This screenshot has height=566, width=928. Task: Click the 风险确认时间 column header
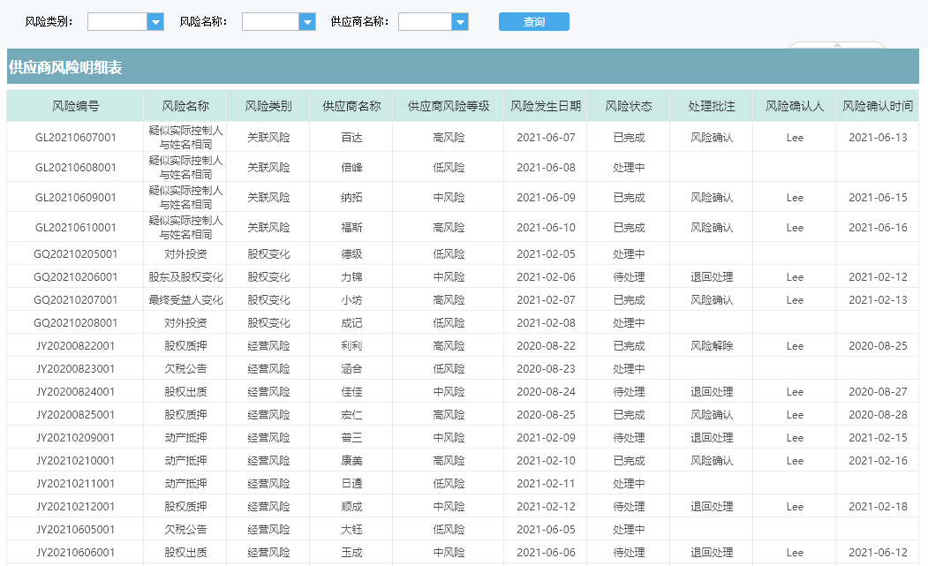point(877,106)
